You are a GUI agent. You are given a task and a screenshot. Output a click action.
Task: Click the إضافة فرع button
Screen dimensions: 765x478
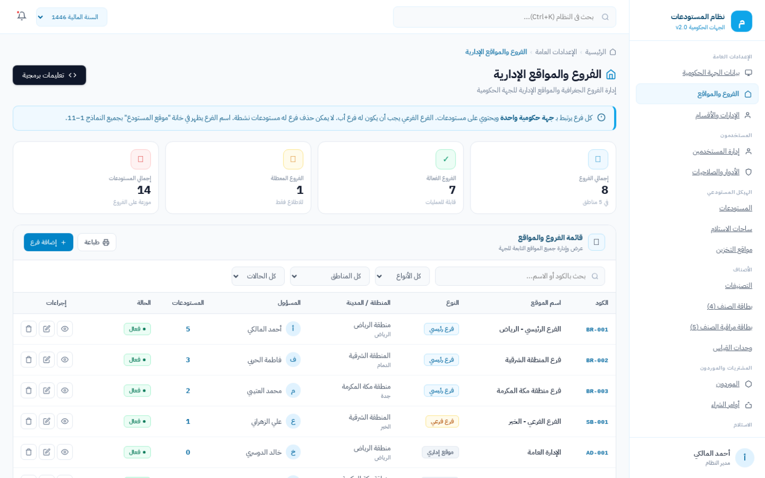pos(49,242)
